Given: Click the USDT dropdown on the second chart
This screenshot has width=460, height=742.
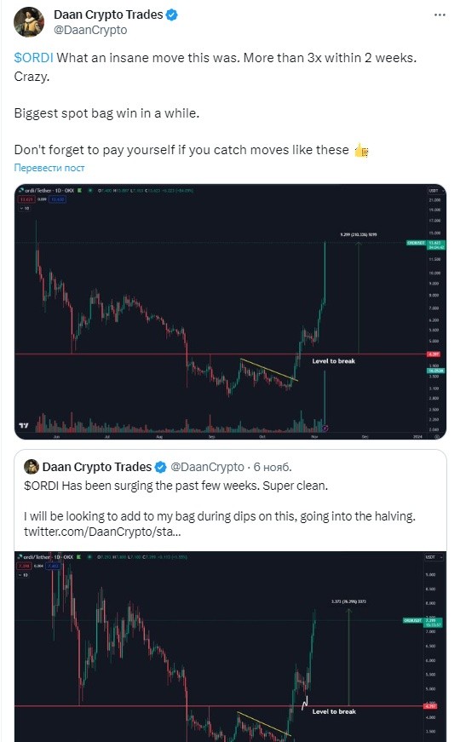Looking at the screenshot, I should pos(434,557).
